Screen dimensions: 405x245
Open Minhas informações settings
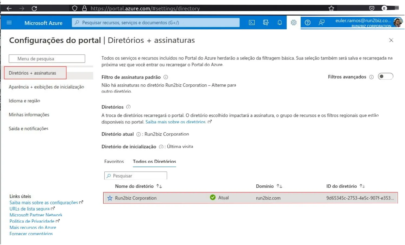coord(29,115)
